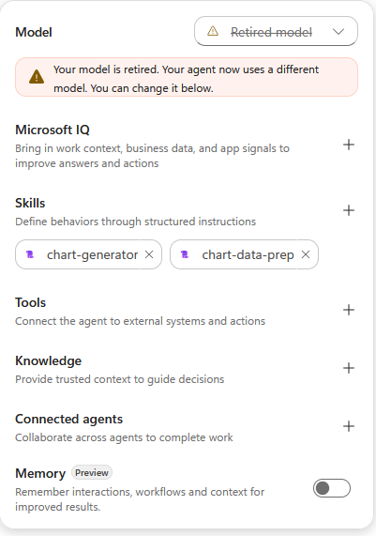
Task: Add knowledge with the plus icon
Action: (348, 368)
